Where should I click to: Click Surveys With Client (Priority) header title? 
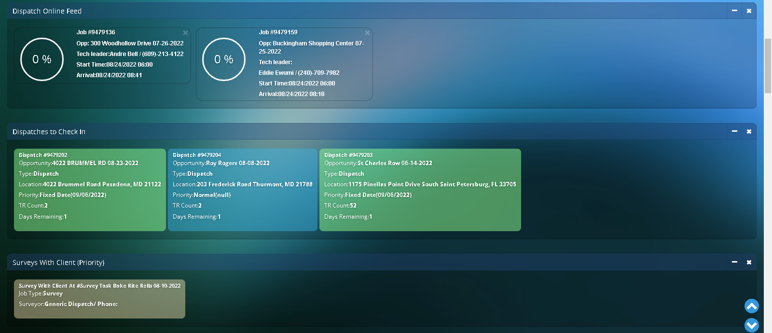pos(58,263)
